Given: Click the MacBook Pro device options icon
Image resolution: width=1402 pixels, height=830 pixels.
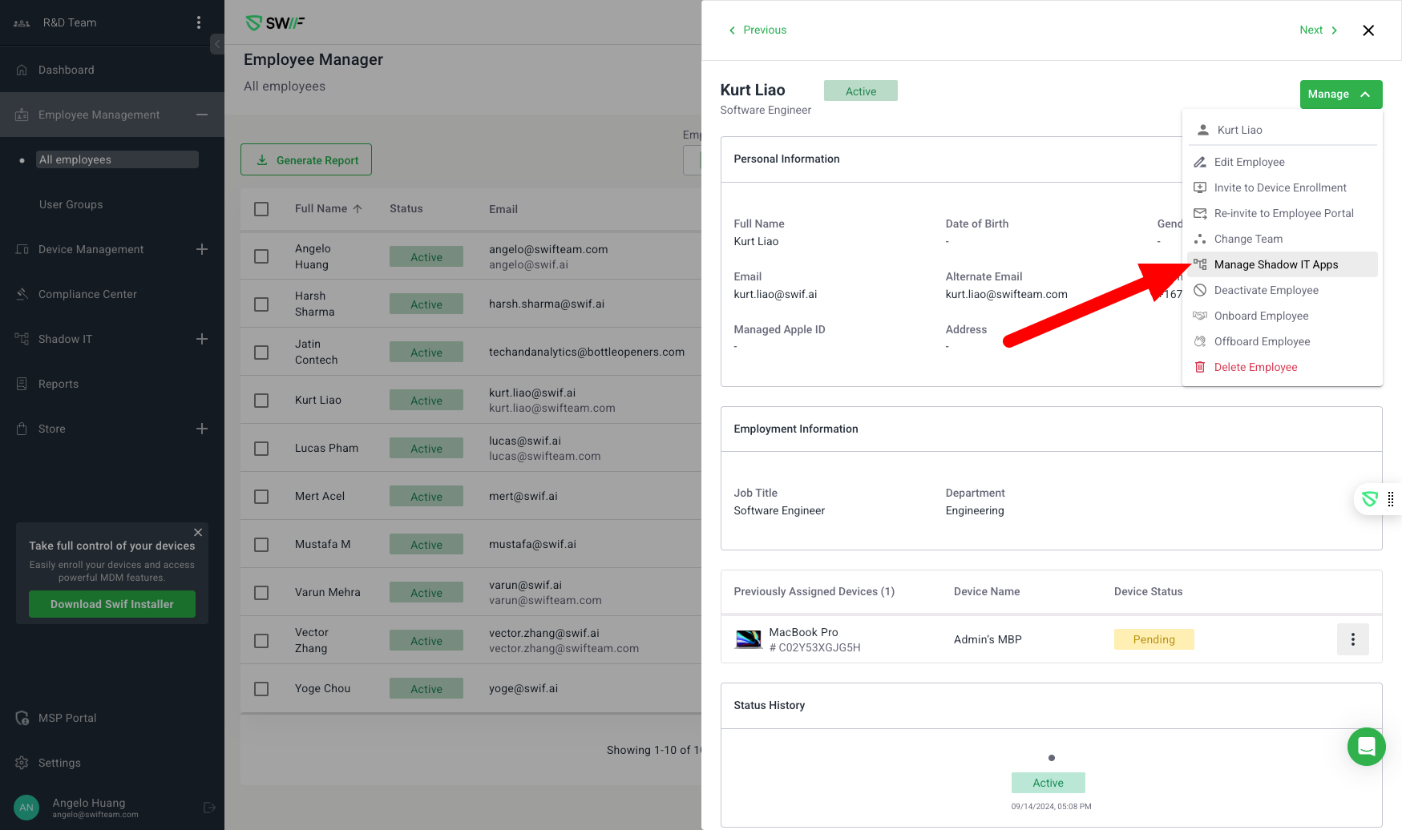Looking at the screenshot, I should (x=1352, y=639).
